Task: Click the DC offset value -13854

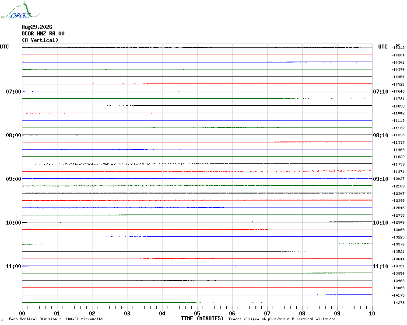Action: point(398,273)
